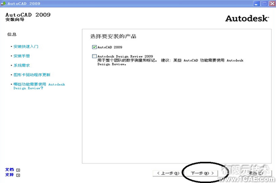
Task: Expand the 文档 section arrow
Action: click(x=18, y=170)
